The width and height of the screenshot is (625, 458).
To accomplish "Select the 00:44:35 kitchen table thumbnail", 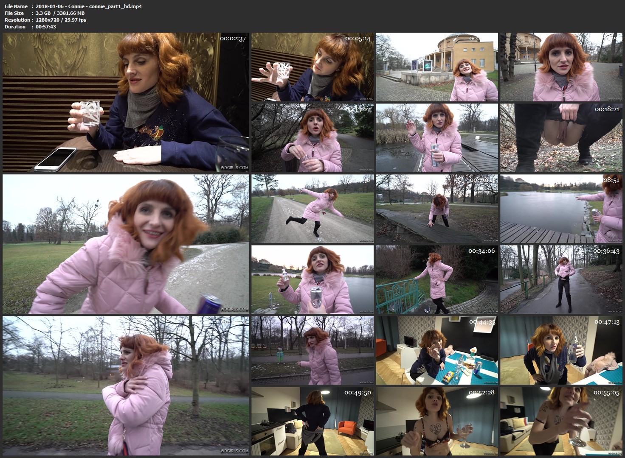I will pos(436,350).
